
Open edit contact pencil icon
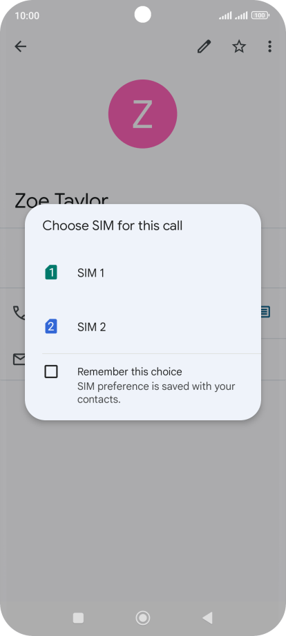pos(204,46)
